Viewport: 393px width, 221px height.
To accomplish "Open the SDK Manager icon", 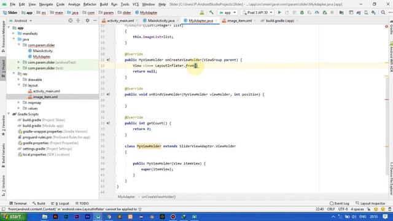I will click(373, 12).
